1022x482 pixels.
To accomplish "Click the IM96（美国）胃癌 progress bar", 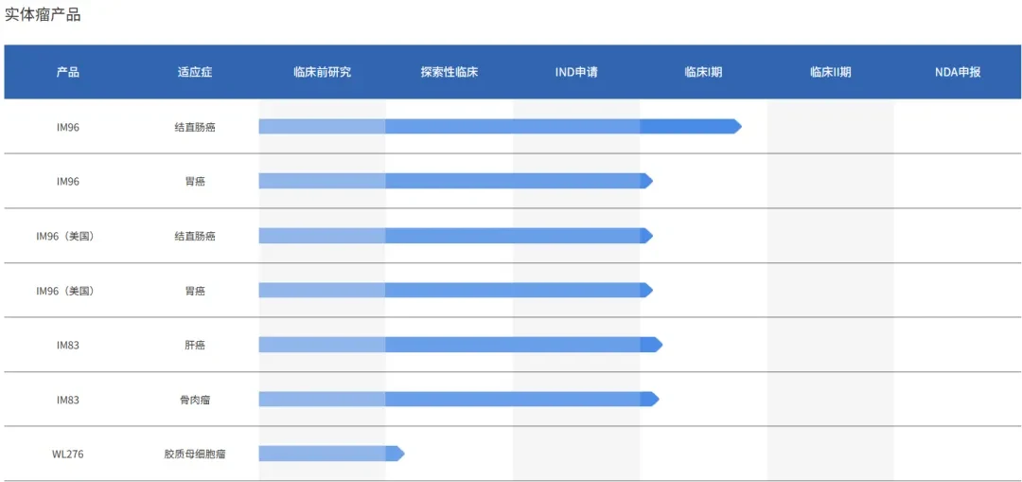I will click(x=455, y=291).
